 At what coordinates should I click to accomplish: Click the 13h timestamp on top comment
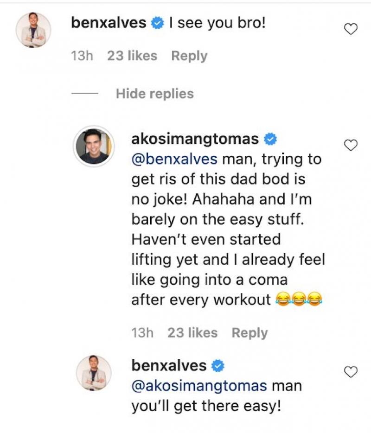coord(82,56)
